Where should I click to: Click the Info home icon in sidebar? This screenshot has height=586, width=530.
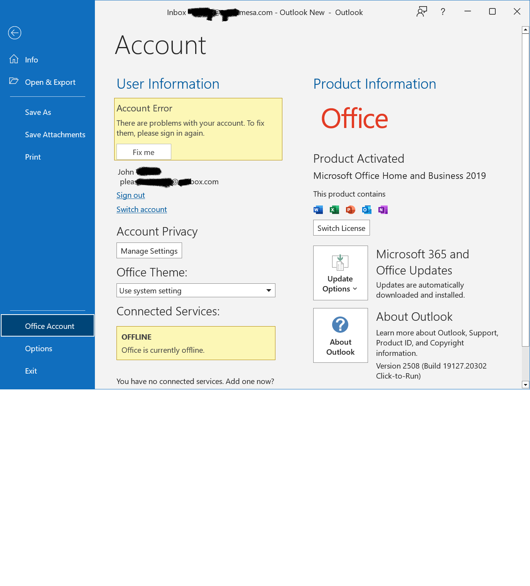point(14,59)
